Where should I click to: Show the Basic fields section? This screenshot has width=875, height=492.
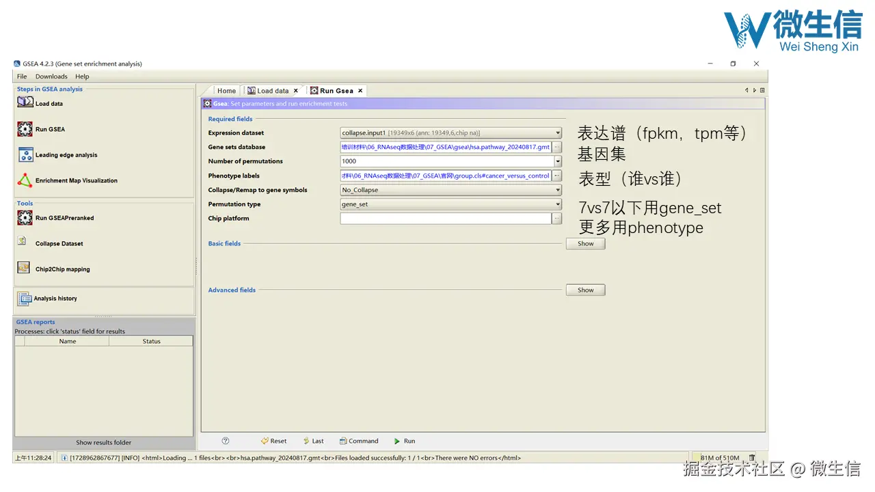(x=585, y=243)
